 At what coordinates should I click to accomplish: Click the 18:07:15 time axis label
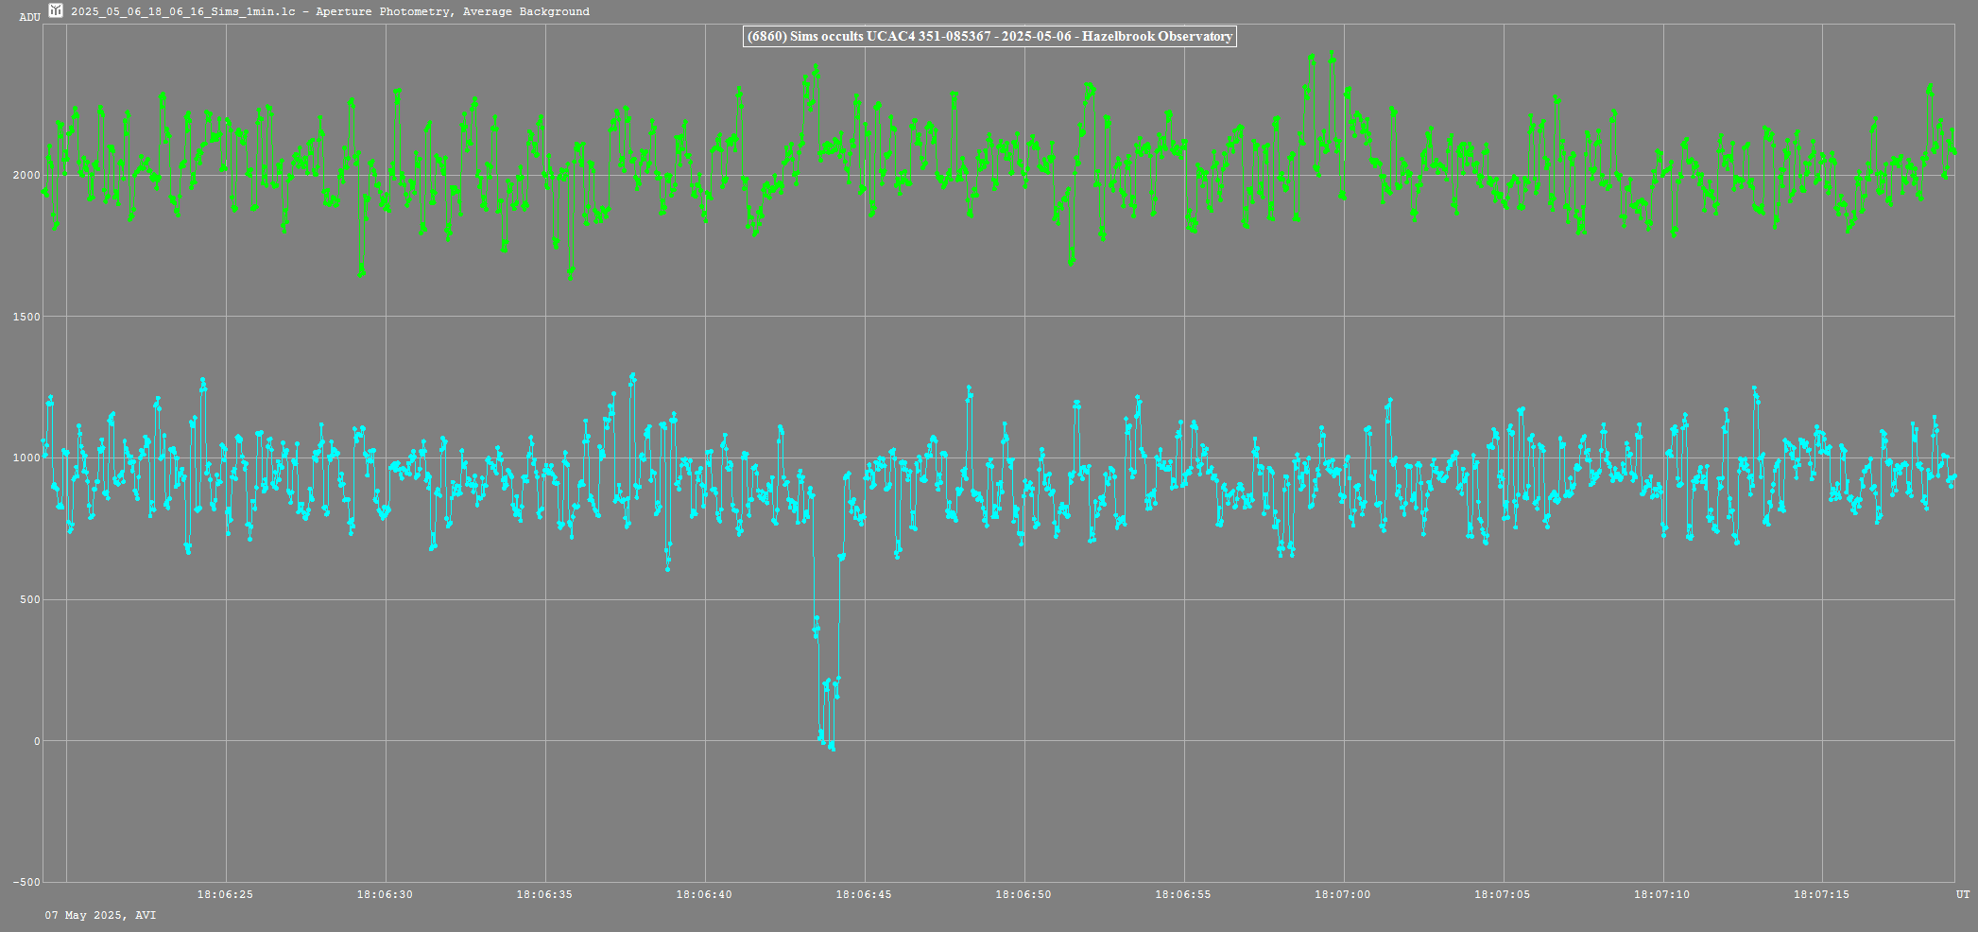1822,894
